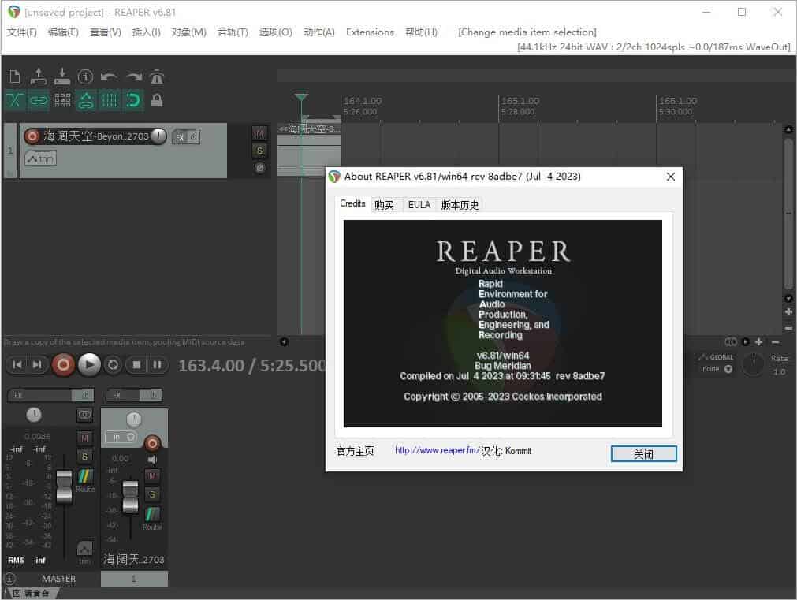Open Extensions menu

(370, 32)
